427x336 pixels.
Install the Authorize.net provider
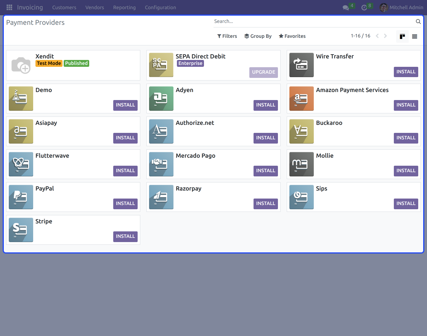click(x=266, y=138)
